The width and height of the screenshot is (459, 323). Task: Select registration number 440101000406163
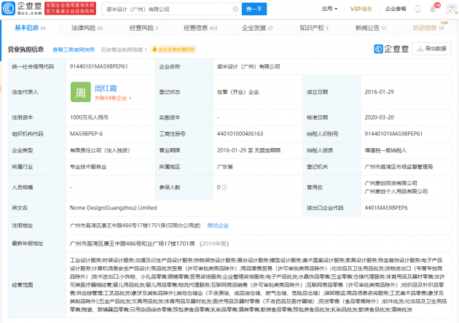point(240,134)
